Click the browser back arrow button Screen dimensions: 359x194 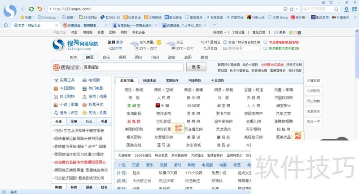point(22,9)
